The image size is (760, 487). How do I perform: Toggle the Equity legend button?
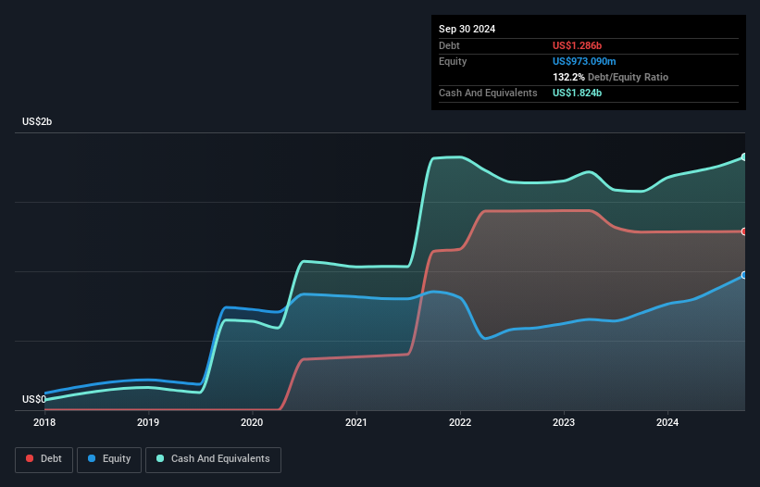click(109, 460)
